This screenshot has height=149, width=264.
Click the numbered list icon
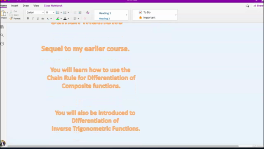[x=65, y=12]
